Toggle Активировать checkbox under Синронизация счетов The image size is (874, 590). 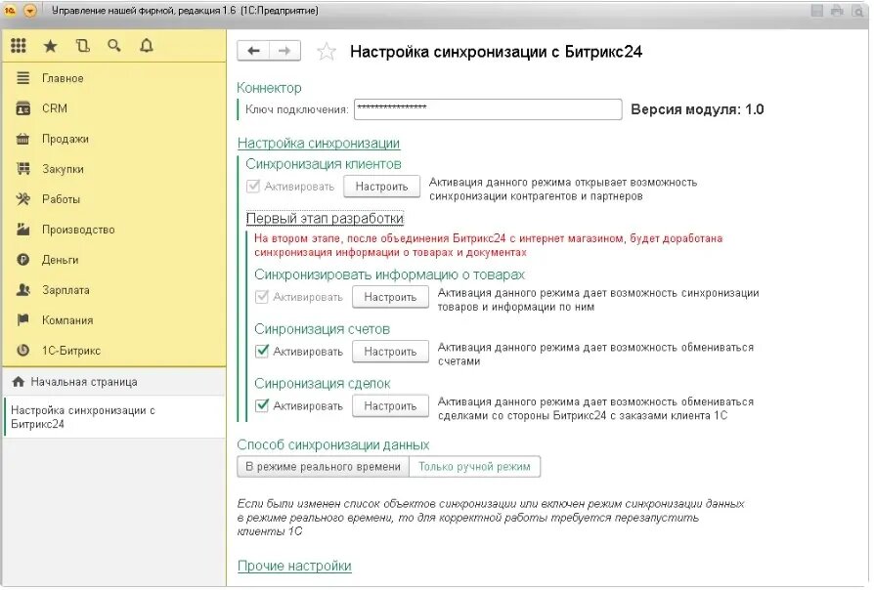click(x=262, y=352)
